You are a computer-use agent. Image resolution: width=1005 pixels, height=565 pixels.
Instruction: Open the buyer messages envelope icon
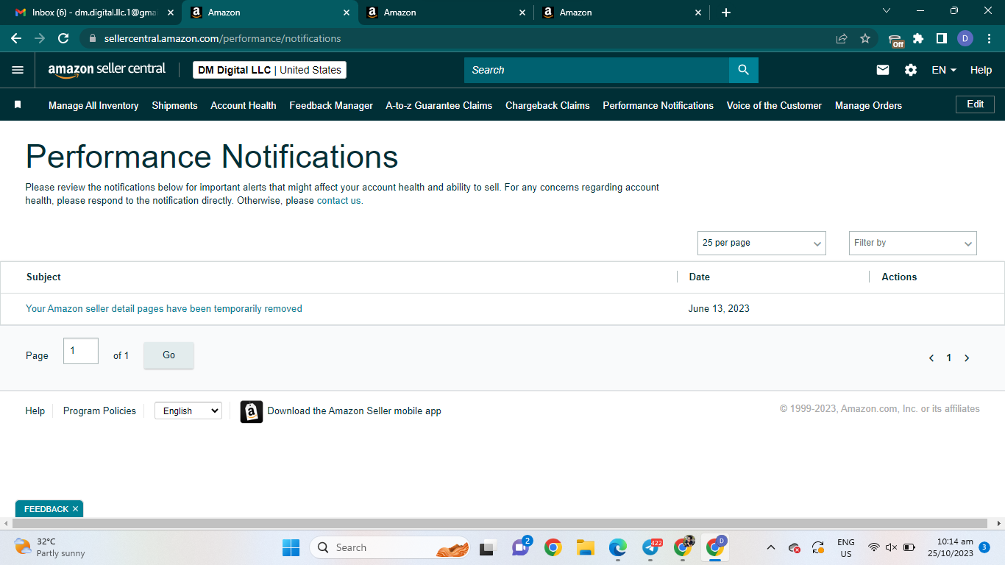coord(883,70)
